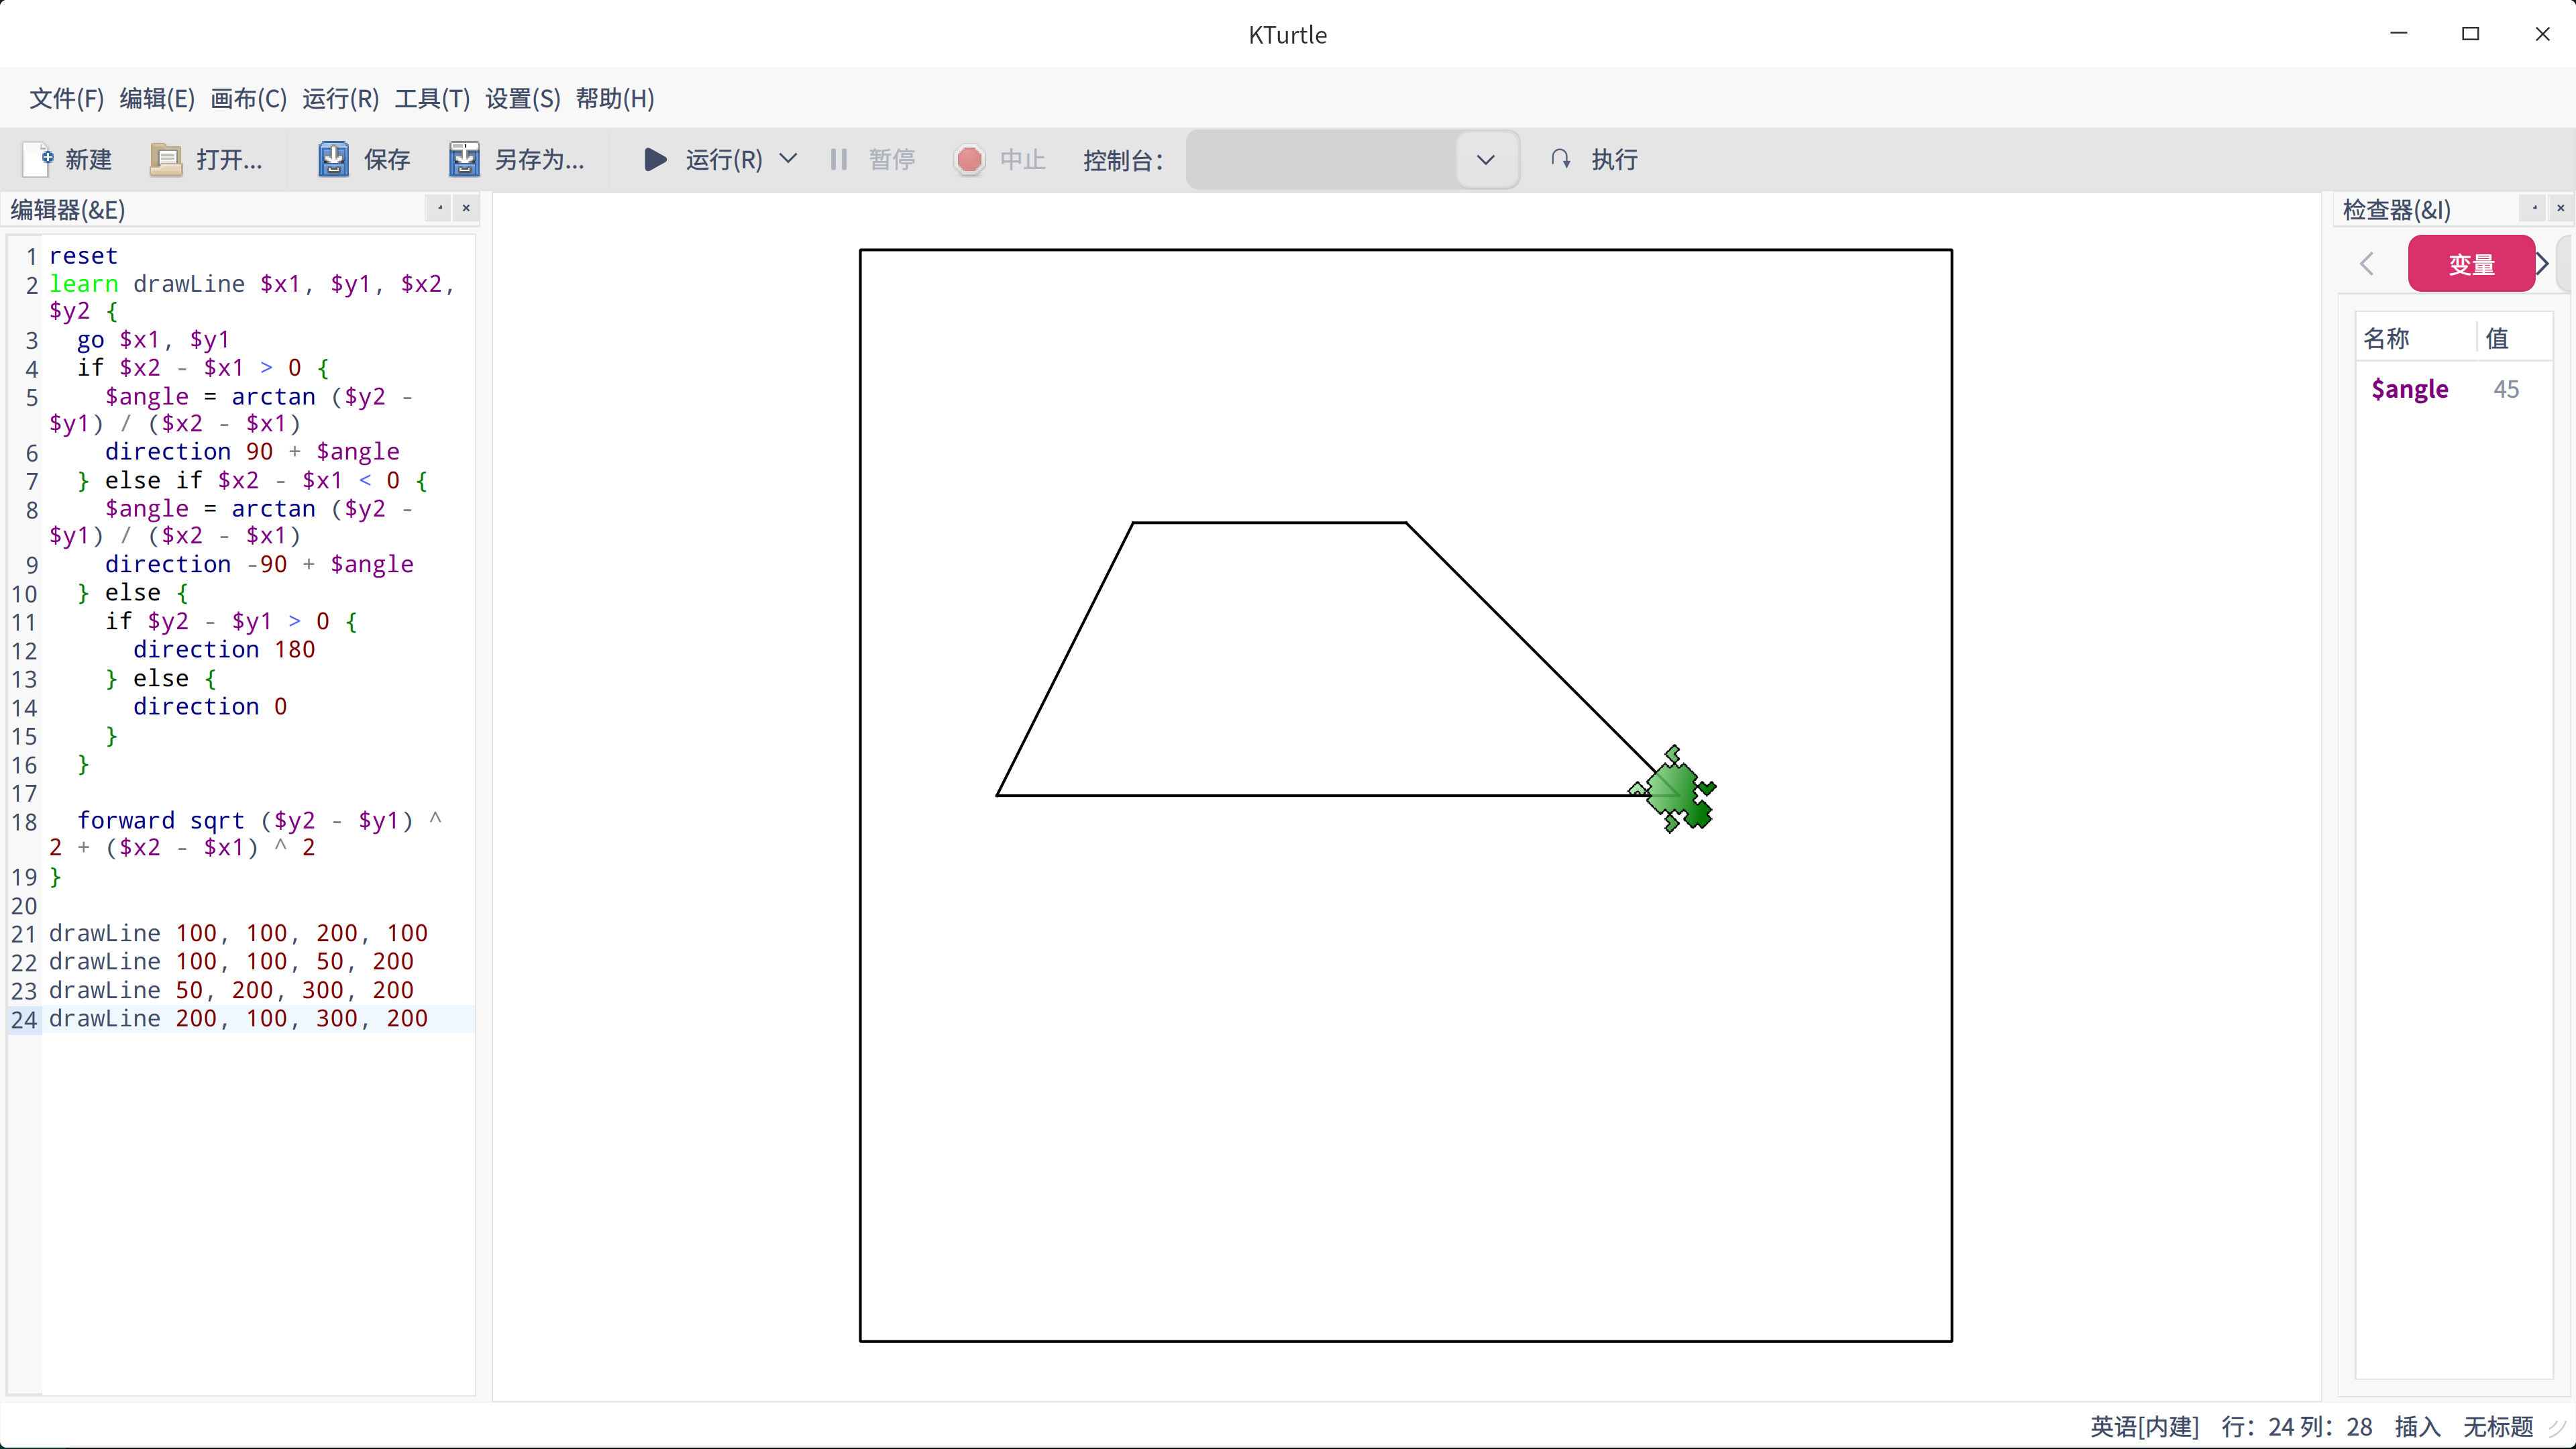2576x1449 pixels.
Task: Float the inspector panel
Action: click(x=2535, y=208)
